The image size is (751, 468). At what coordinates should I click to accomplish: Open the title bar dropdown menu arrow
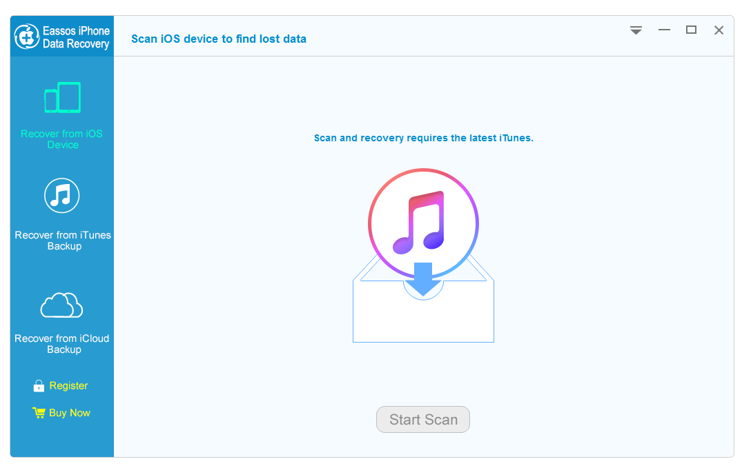[636, 30]
